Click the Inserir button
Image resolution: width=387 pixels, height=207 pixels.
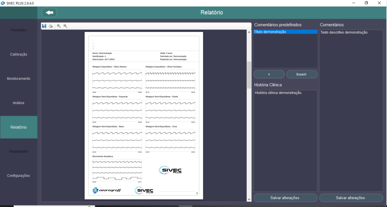[302, 74]
